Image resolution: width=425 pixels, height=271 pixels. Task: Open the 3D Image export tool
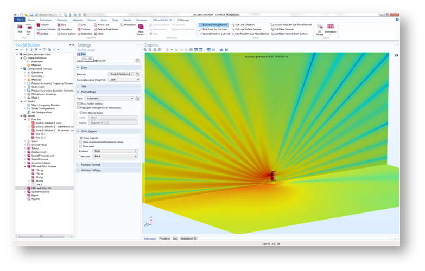(x=320, y=29)
